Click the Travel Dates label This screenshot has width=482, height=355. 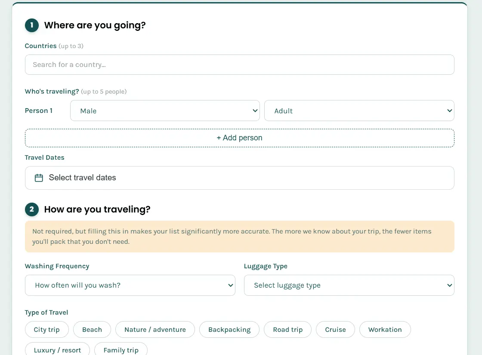[x=45, y=158]
